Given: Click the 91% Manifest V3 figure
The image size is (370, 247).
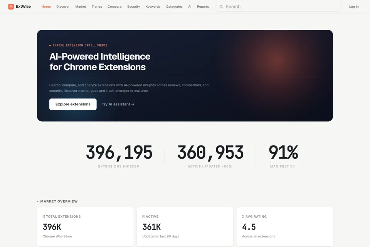Looking at the screenshot, I should click(283, 152).
